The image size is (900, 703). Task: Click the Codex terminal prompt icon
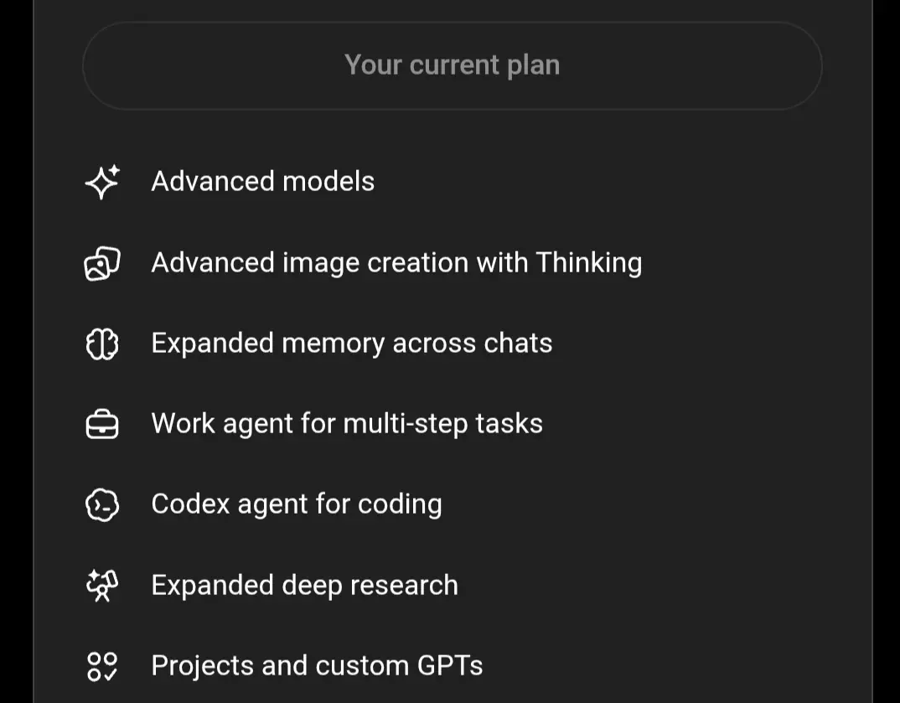click(x=102, y=505)
